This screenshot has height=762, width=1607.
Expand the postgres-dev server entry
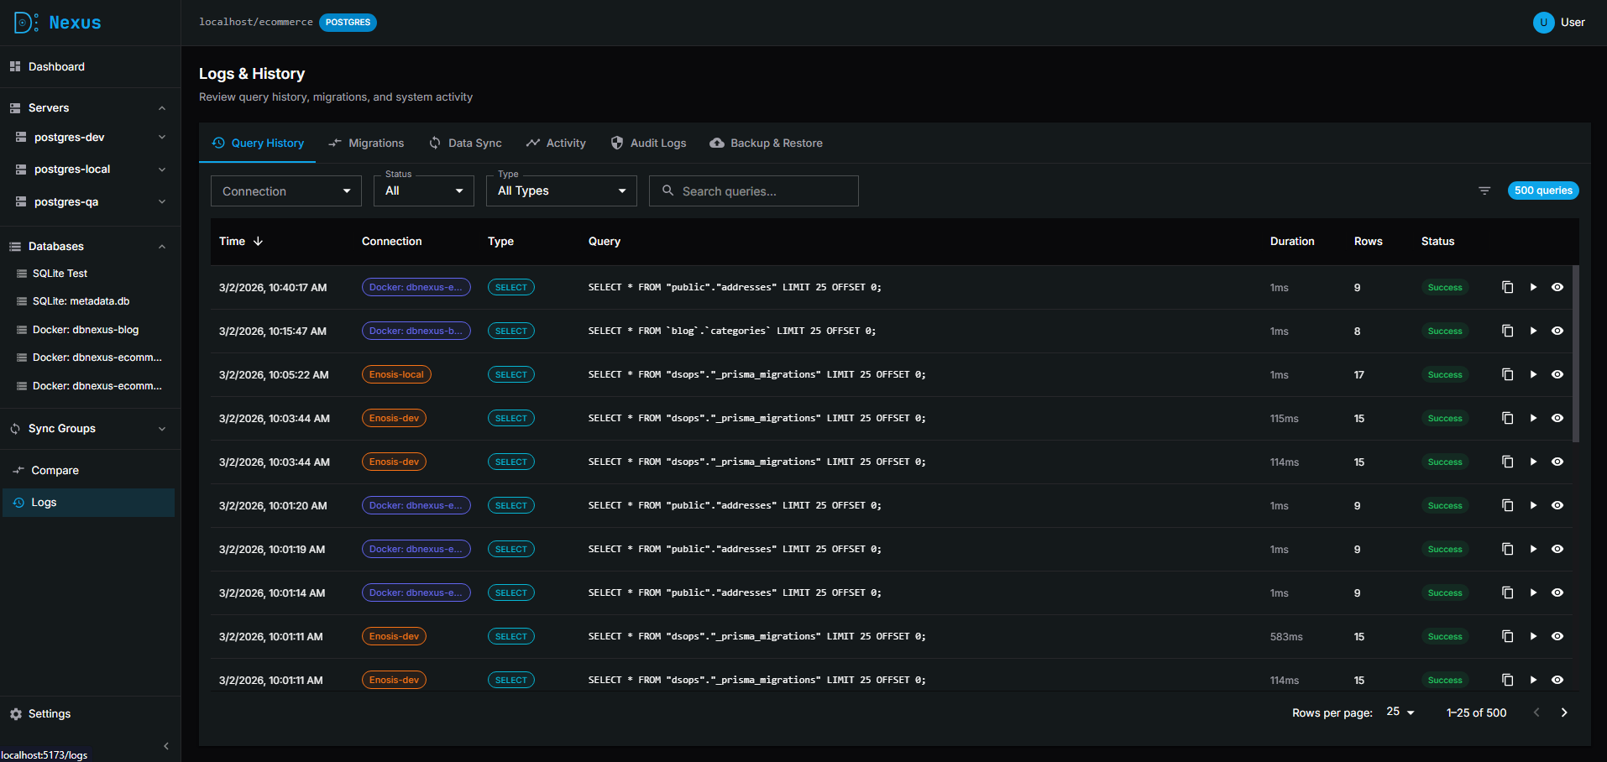click(x=161, y=137)
